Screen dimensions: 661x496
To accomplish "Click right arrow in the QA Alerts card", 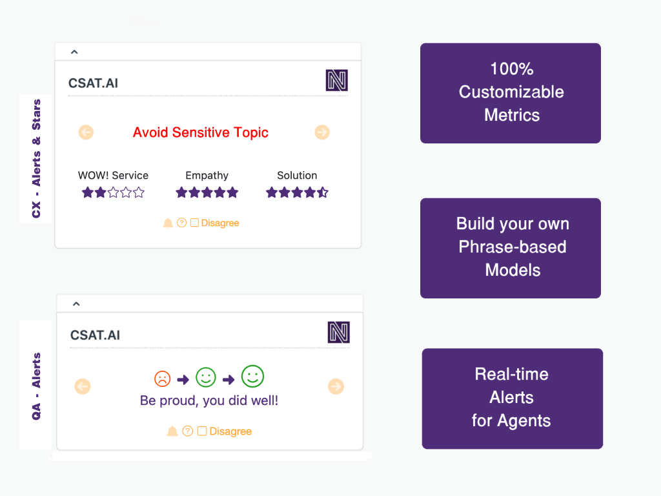I will pyautogui.click(x=336, y=386).
